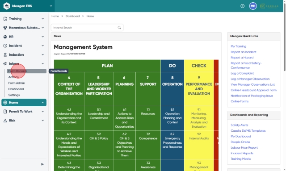The image size is (286, 171).
Task: Expand the Induction menu chevron
Action: pyautogui.click(x=43, y=54)
